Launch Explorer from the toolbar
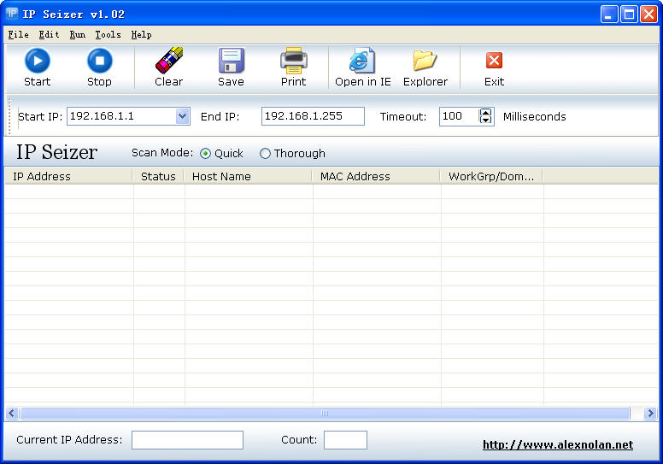Viewport: 663px width, 464px height. (425, 68)
